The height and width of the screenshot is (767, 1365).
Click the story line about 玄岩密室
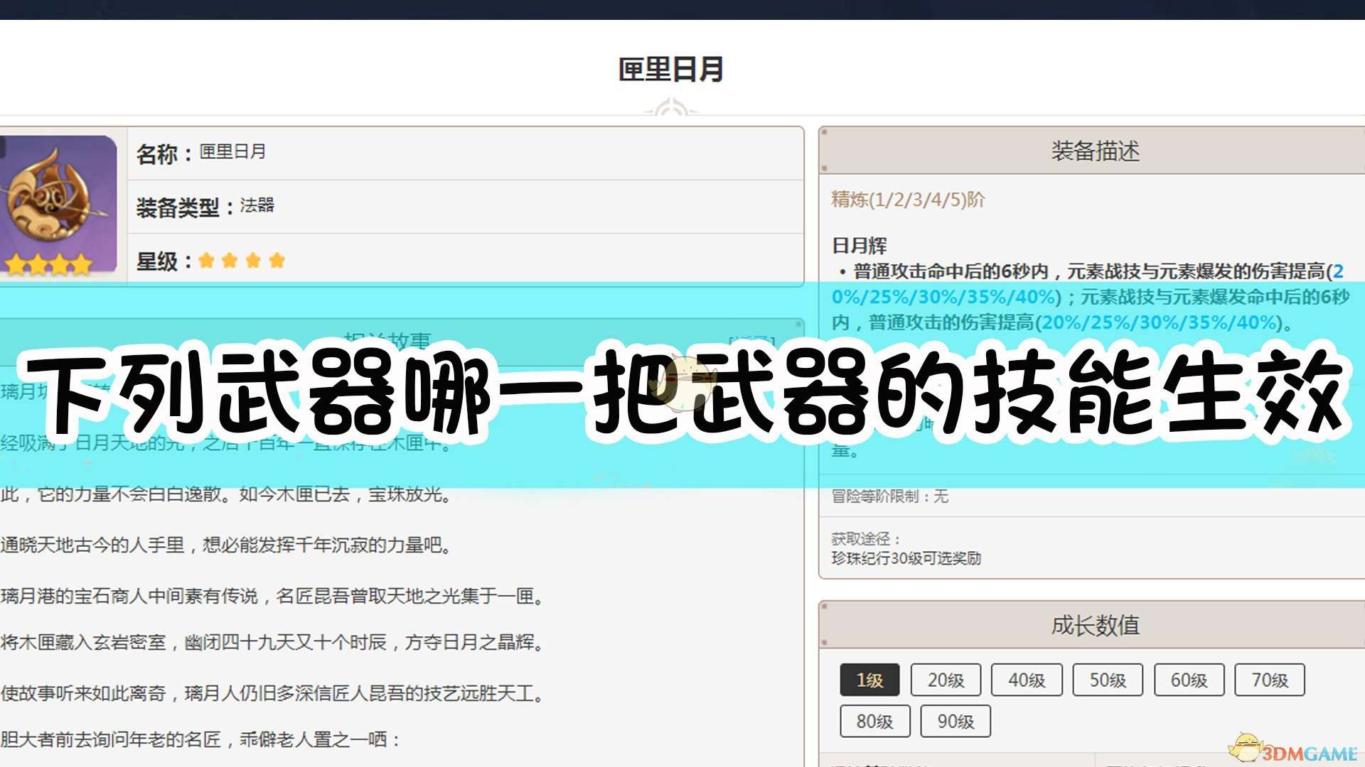(272, 643)
